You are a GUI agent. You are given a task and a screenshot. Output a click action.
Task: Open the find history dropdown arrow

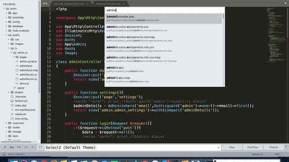tap(219, 148)
